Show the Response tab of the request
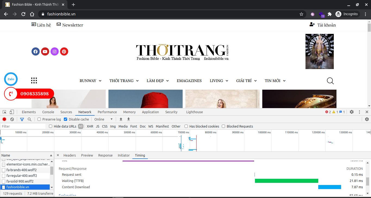This screenshot has width=371, height=198. [105, 155]
